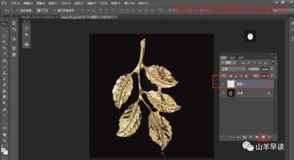This screenshot has width=294, height=160.
Task: Select the Move tool
Action: pos(4,24)
